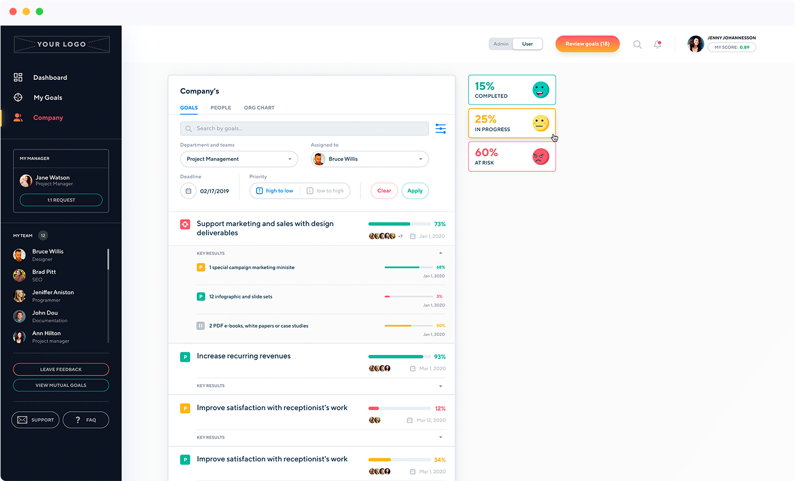Click the My Goals target icon
Image resolution: width=795 pixels, height=481 pixels.
point(18,97)
